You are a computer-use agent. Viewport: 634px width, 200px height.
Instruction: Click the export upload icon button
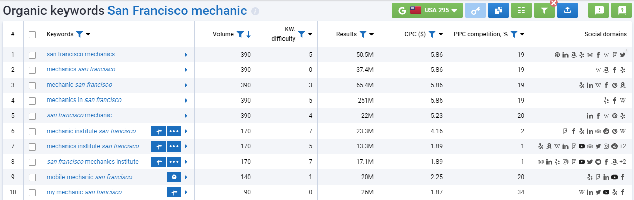567,10
